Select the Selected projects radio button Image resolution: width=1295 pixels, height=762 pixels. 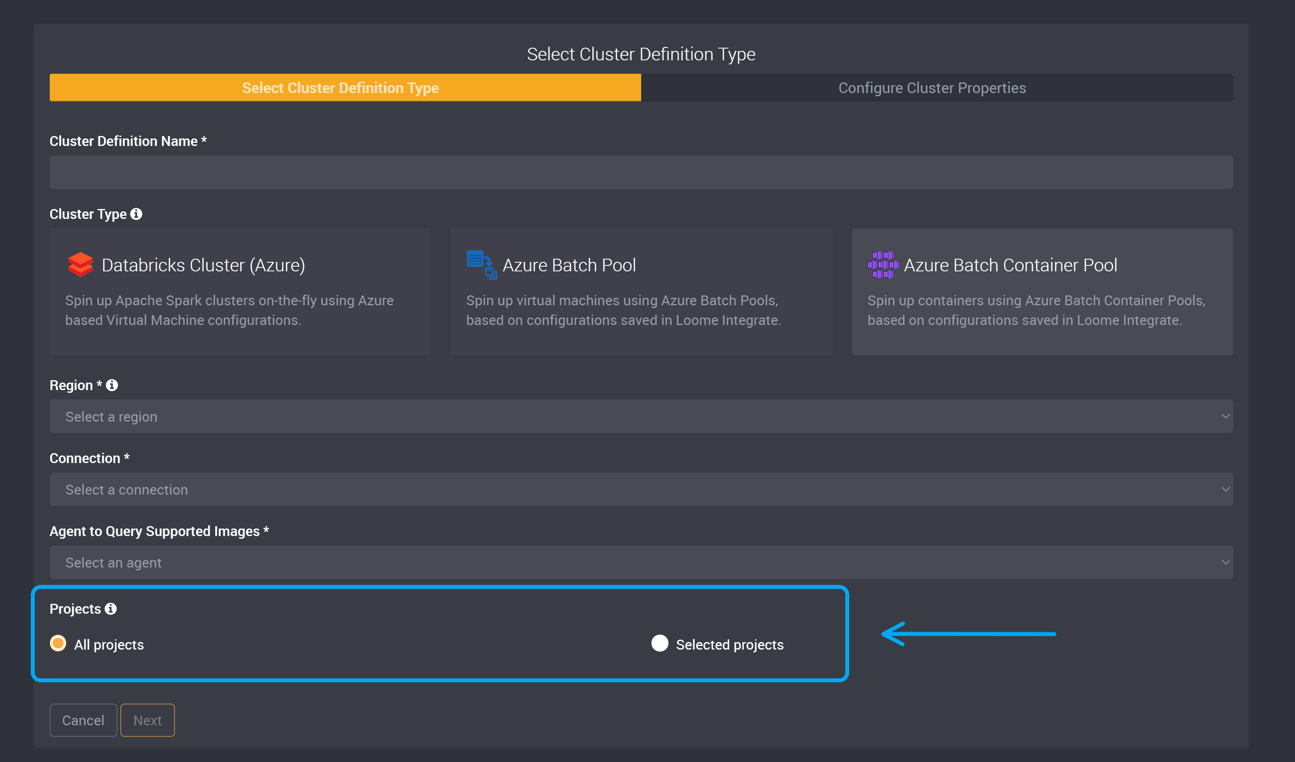coord(659,643)
